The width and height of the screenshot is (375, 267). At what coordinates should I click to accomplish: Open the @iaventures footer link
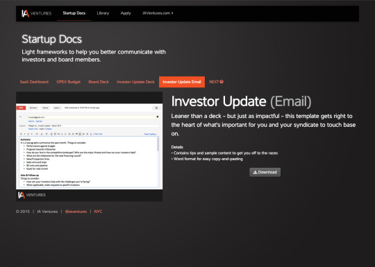76,212
